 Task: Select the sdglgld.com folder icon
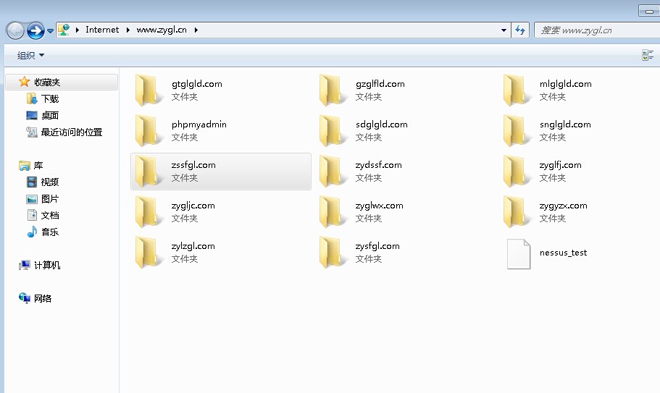tap(332, 131)
